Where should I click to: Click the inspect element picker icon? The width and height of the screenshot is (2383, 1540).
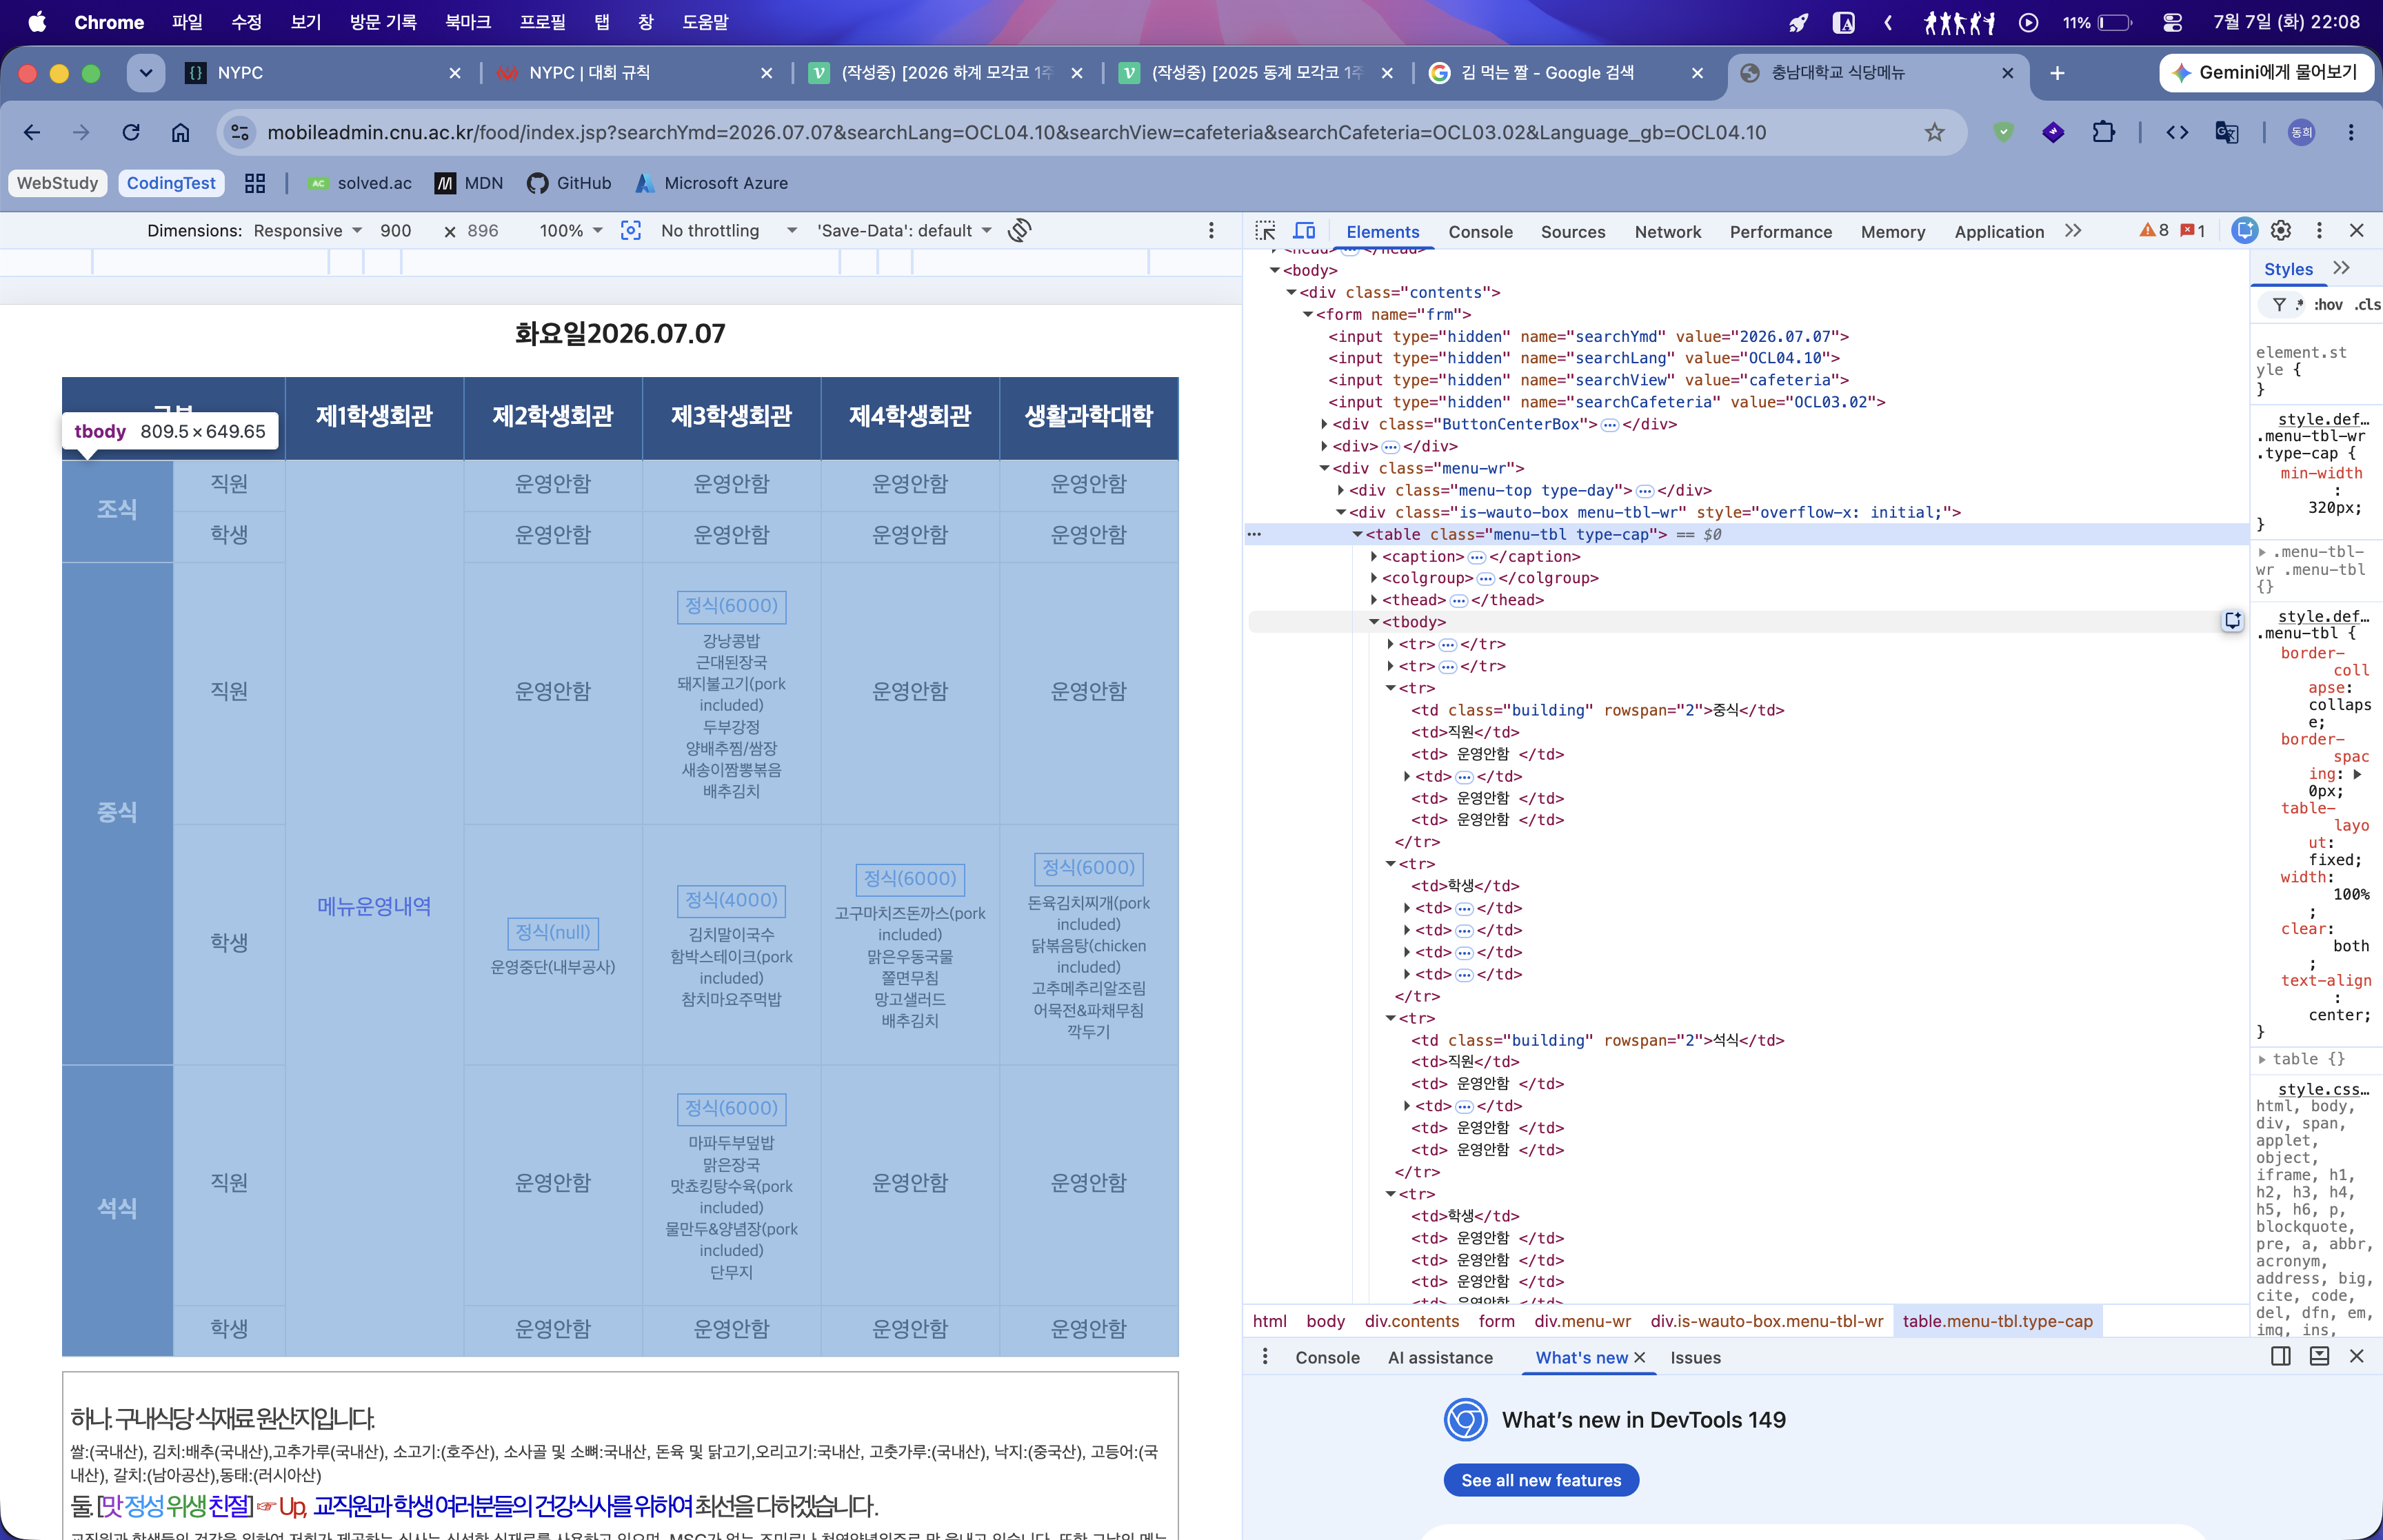[1265, 231]
